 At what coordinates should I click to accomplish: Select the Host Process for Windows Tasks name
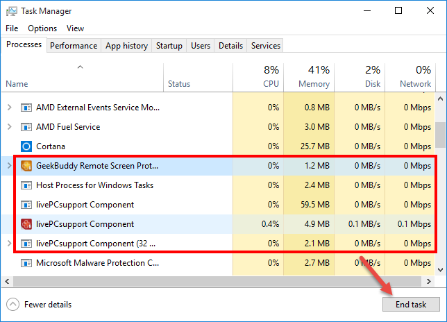click(x=94, y=185)
